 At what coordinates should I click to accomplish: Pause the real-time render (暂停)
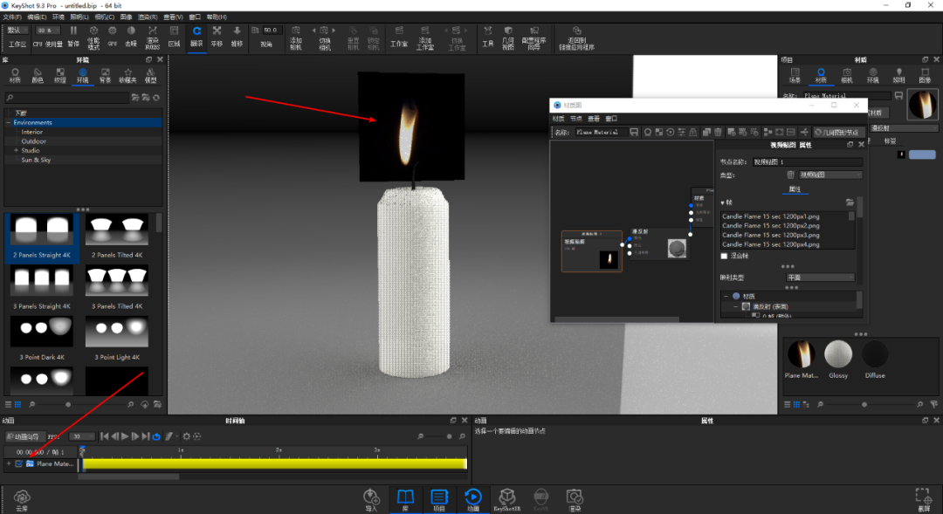tap(73, 36)
